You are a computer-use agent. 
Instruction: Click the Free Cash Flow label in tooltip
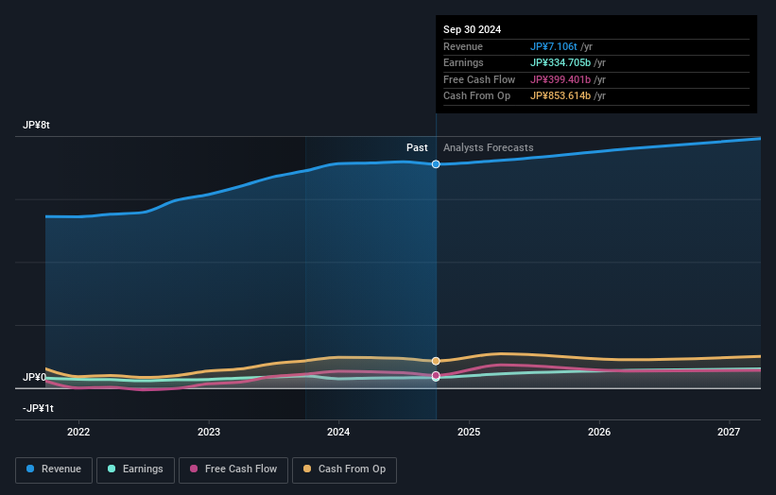(x=479, y=79)
